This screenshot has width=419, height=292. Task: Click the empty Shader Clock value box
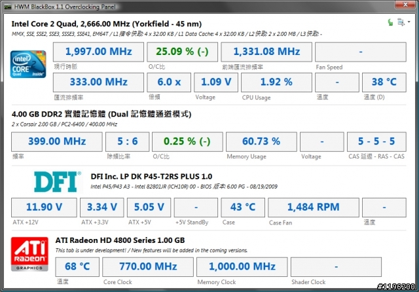pos(336,267)
